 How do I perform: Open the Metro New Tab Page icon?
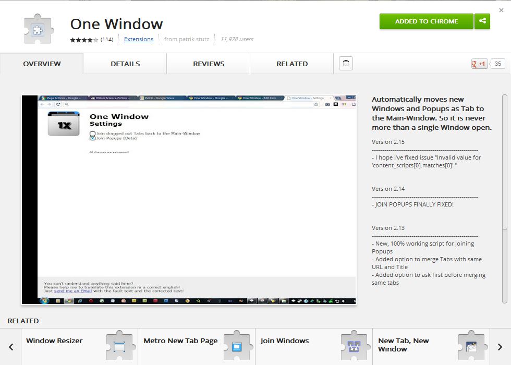click(x=237, y=346)
